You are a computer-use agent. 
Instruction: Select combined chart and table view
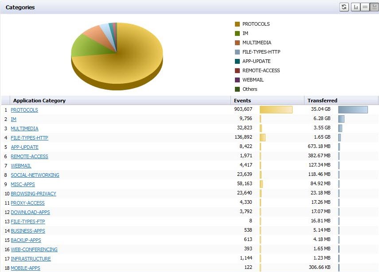pyautogui.click(x=374, y=7)
